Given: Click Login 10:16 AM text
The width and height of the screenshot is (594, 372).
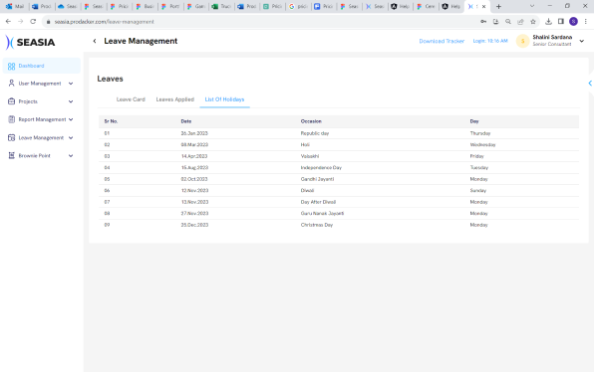Looking at the screenshot, I should coord(490,41).
